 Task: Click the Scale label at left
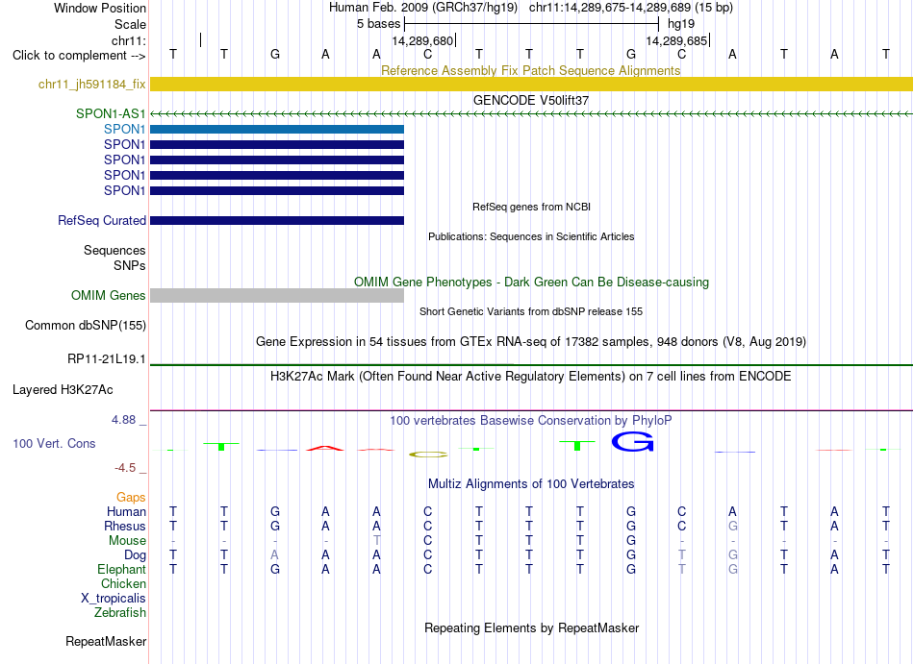click(130, 24)
